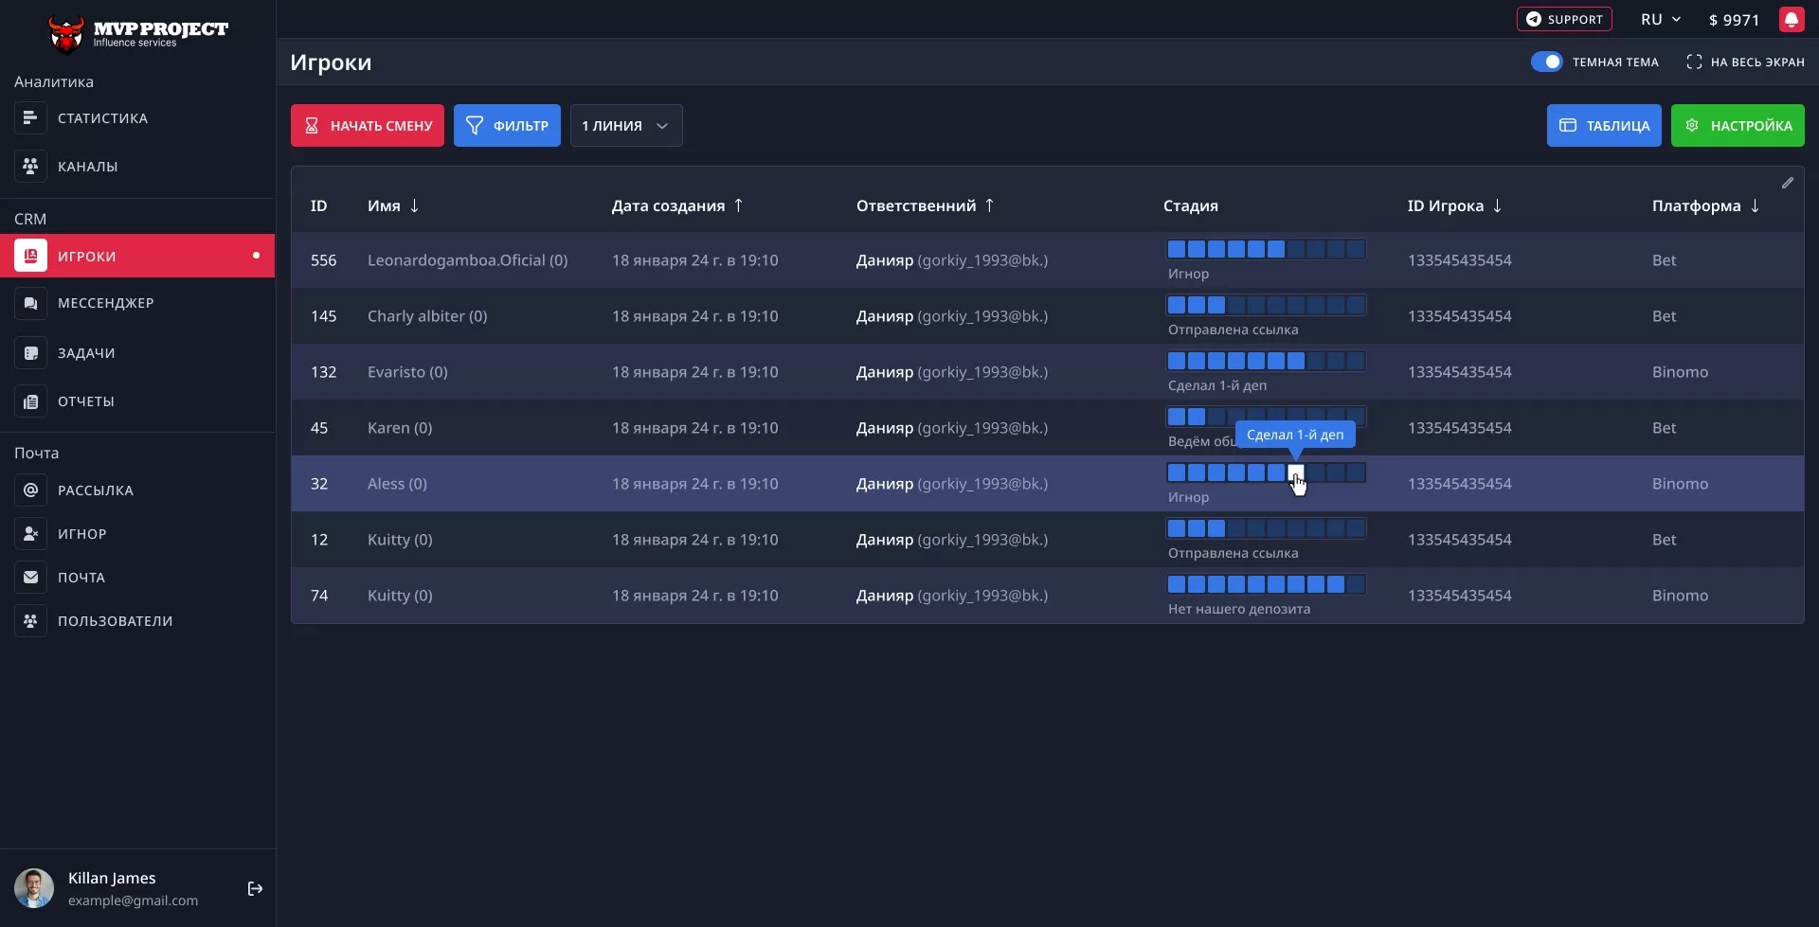Screen dimensions: 1819x927
Task: Go to Мессенджер in the sidebar
Action: [x=105, y=303]
